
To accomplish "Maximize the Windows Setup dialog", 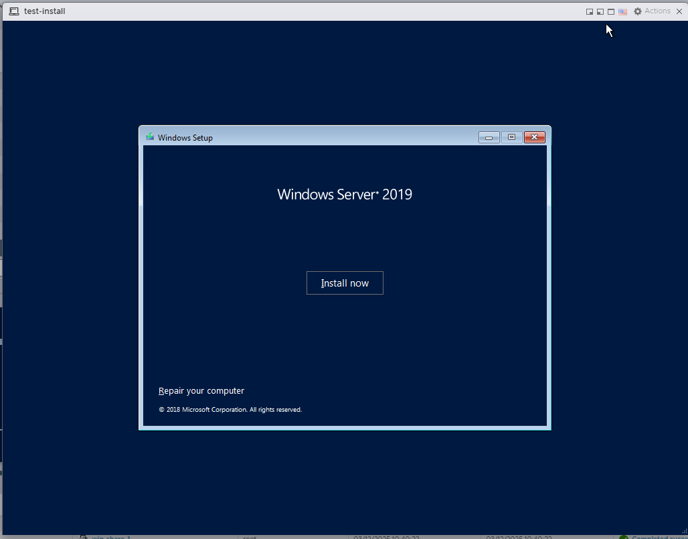I will 511,137.
